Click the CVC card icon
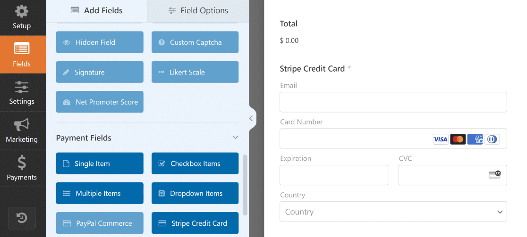 coord(495,175)
